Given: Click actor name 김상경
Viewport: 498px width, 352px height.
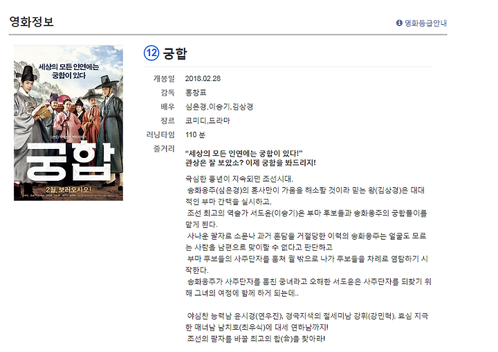Looking at the screenshot, I should 243,107.
